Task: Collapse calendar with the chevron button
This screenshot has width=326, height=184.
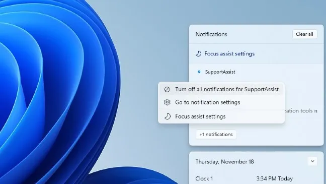Action: [x=312, y=161]
